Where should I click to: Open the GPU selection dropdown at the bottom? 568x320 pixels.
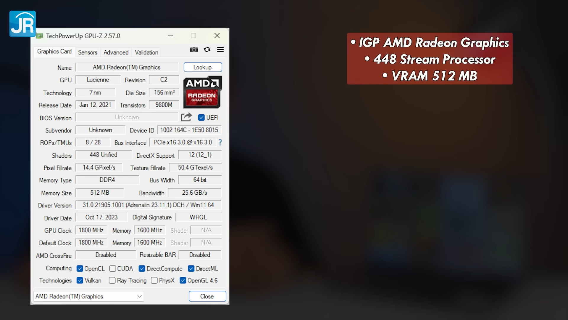click(x=88, y=296)
